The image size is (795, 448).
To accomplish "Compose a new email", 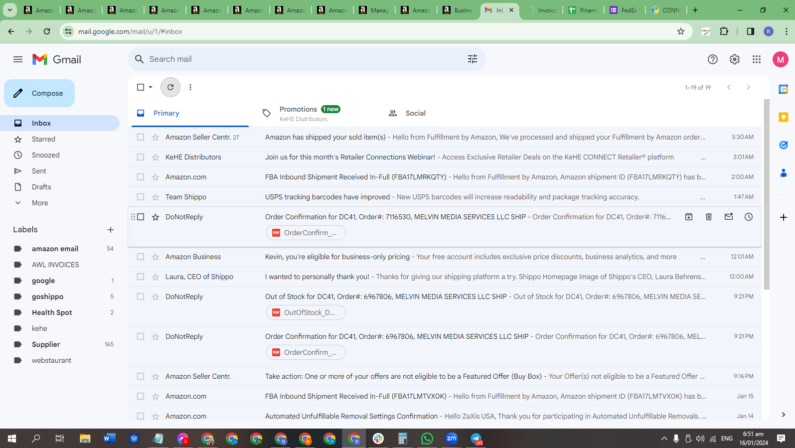I will pyautogui.click(x=39, y=93).
